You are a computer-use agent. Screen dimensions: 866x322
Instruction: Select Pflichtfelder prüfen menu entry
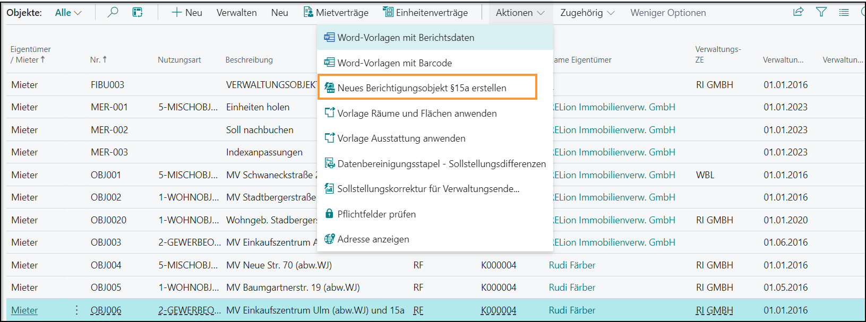click(x=376, y=214)
